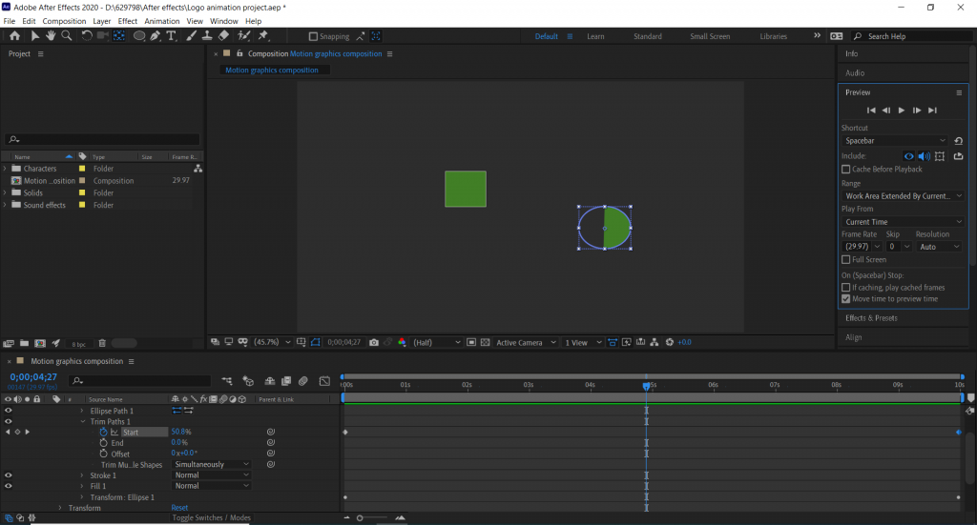Select the Puppet Pin tool
The height and width of the screenshot is (525, 977).
click(x=263, y=35)
